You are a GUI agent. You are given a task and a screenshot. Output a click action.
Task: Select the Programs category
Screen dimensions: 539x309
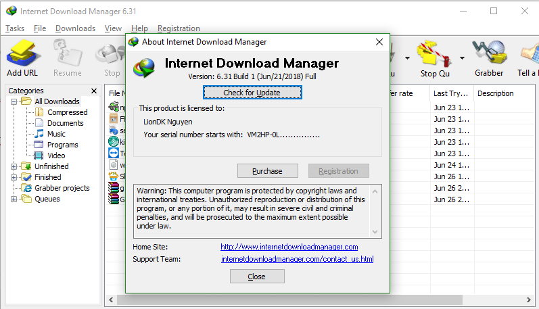[x=63, y=145]
